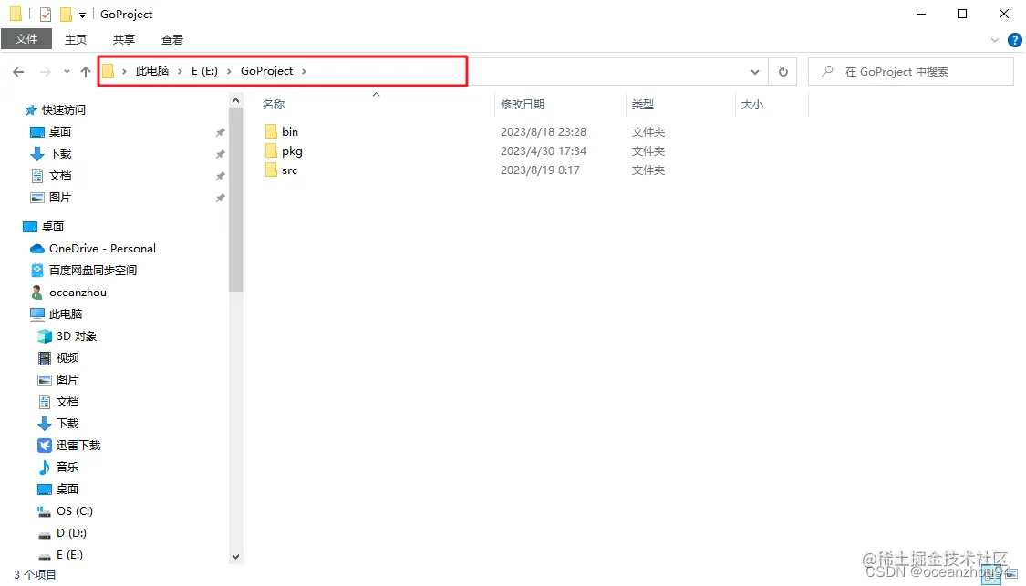Click the Forward navigation arrow
The image size is (1026, 586).
[x=46, y=72]
